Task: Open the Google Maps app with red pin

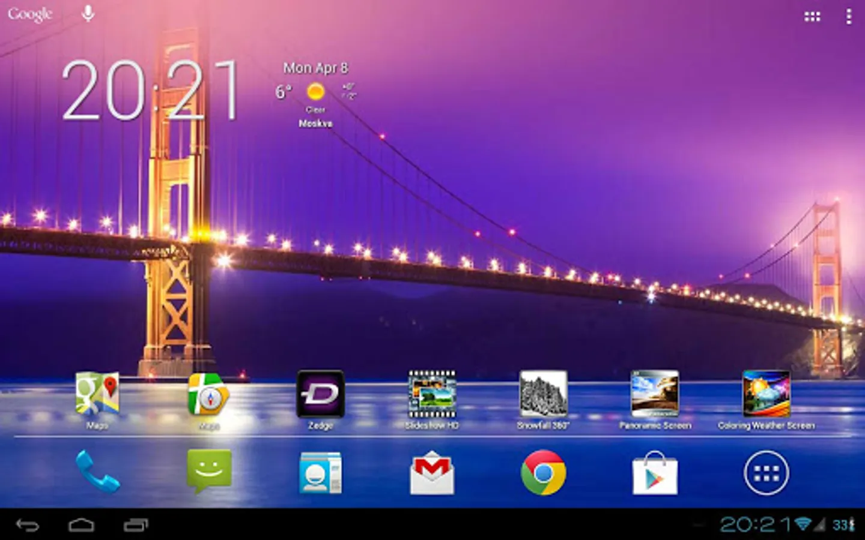Action: 97,395
